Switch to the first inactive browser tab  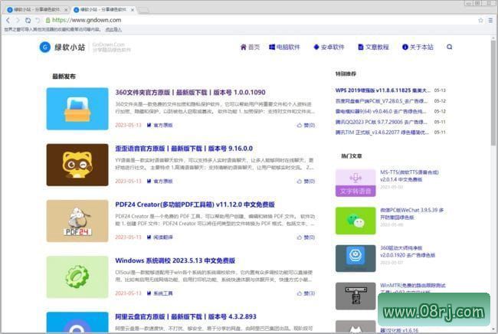[x=36, y=10]
